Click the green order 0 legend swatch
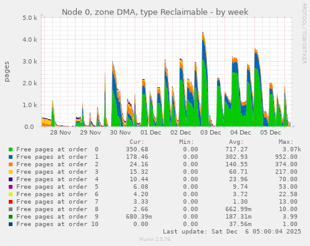 tap(11, 149)
